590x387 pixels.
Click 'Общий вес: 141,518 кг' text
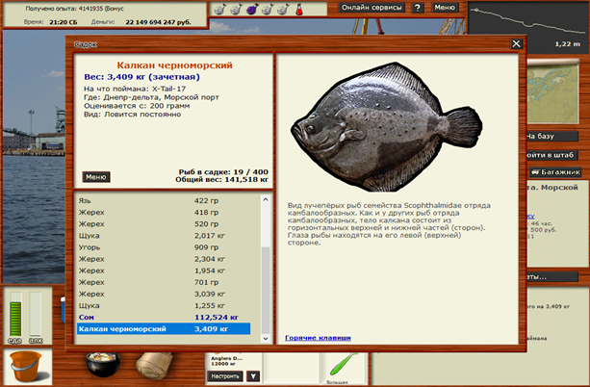(x=221, y=180)
